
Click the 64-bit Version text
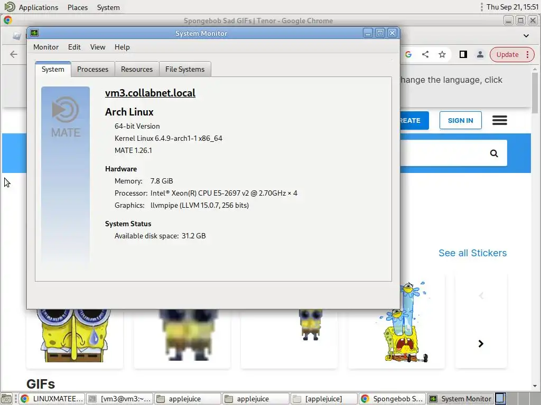[x=137, y=126]
